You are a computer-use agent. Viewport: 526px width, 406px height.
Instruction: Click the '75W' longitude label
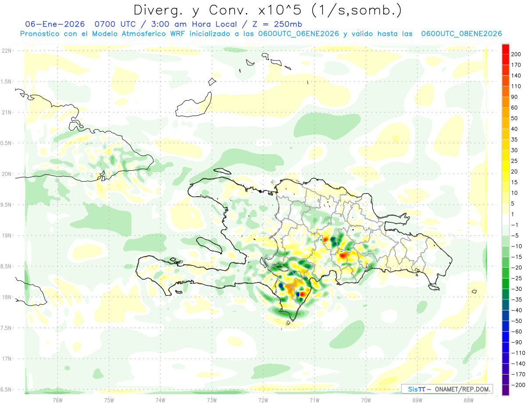point(109,399)
